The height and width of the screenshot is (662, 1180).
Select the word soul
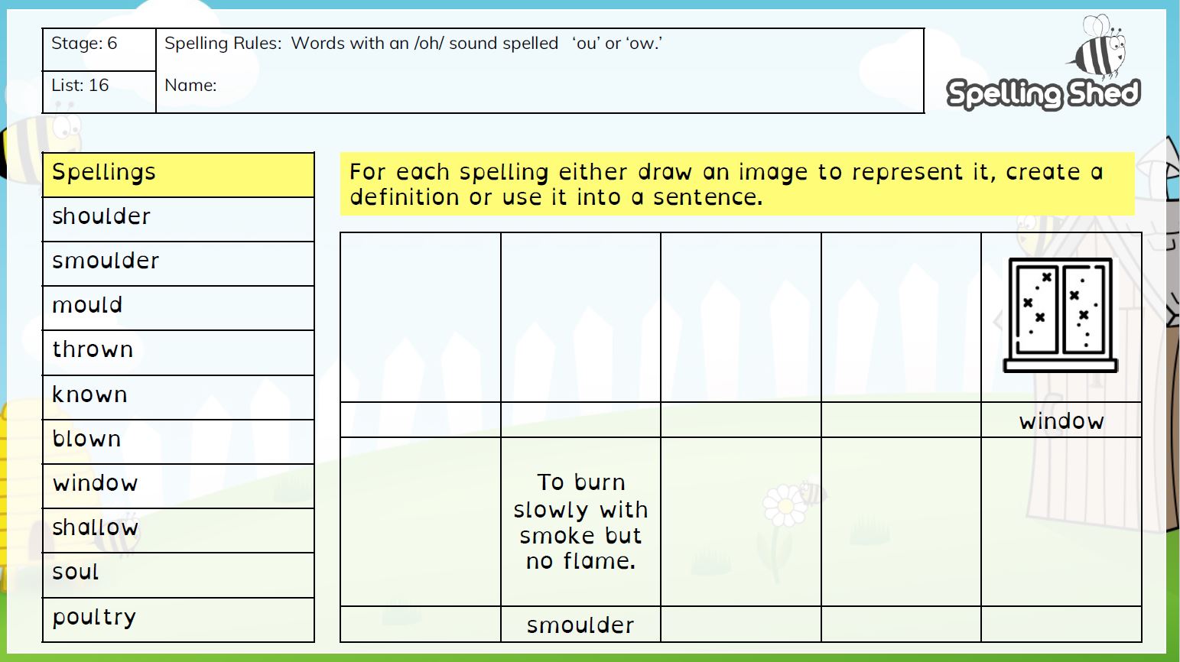pyautogui.click(x=76, y=573)
